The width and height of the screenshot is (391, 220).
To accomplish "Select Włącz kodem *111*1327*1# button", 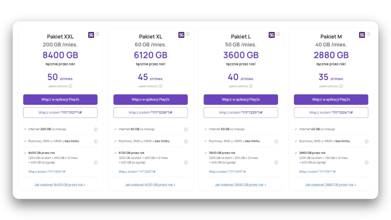I will click(x=60, y=112).
